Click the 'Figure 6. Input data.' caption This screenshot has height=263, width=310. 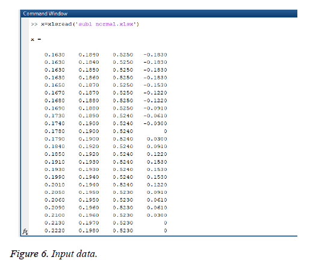54,254
